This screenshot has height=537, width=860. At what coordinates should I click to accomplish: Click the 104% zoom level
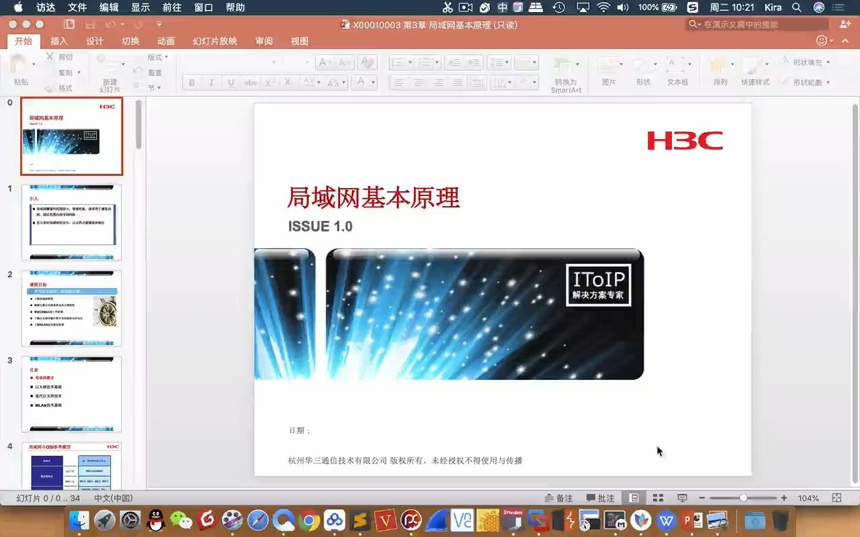pos(808,498)
